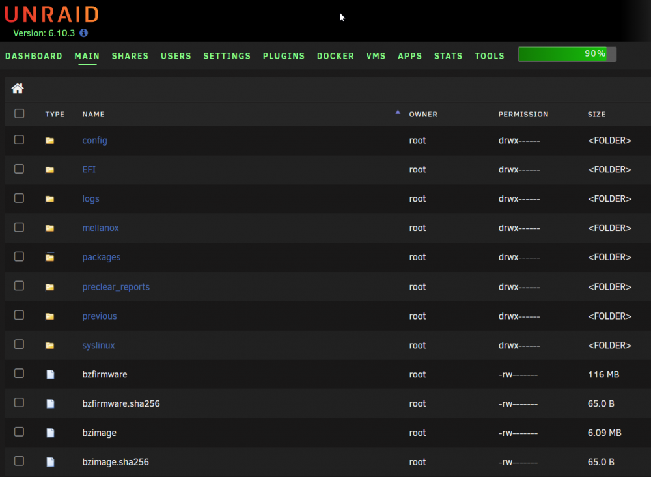Click the bzfirmware.sha256 file name
The image size is (651, 477).
point(121,403)
